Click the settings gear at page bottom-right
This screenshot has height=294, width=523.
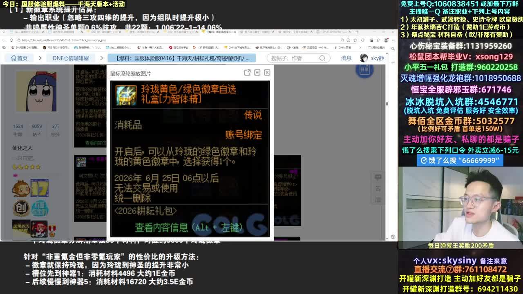click(x=393, y=237)
